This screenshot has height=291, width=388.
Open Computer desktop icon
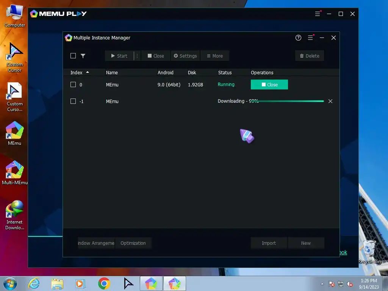coord(15,16)
